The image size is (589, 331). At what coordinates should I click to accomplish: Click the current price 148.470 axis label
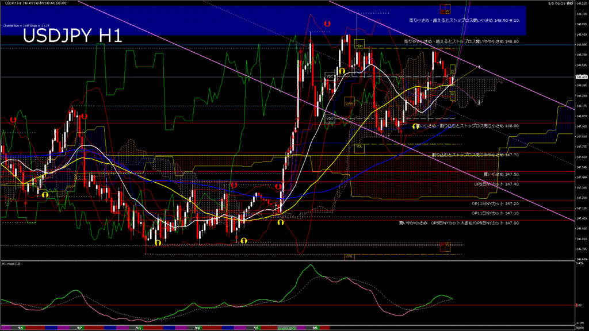pyautogui.click(x=580, y=77)
